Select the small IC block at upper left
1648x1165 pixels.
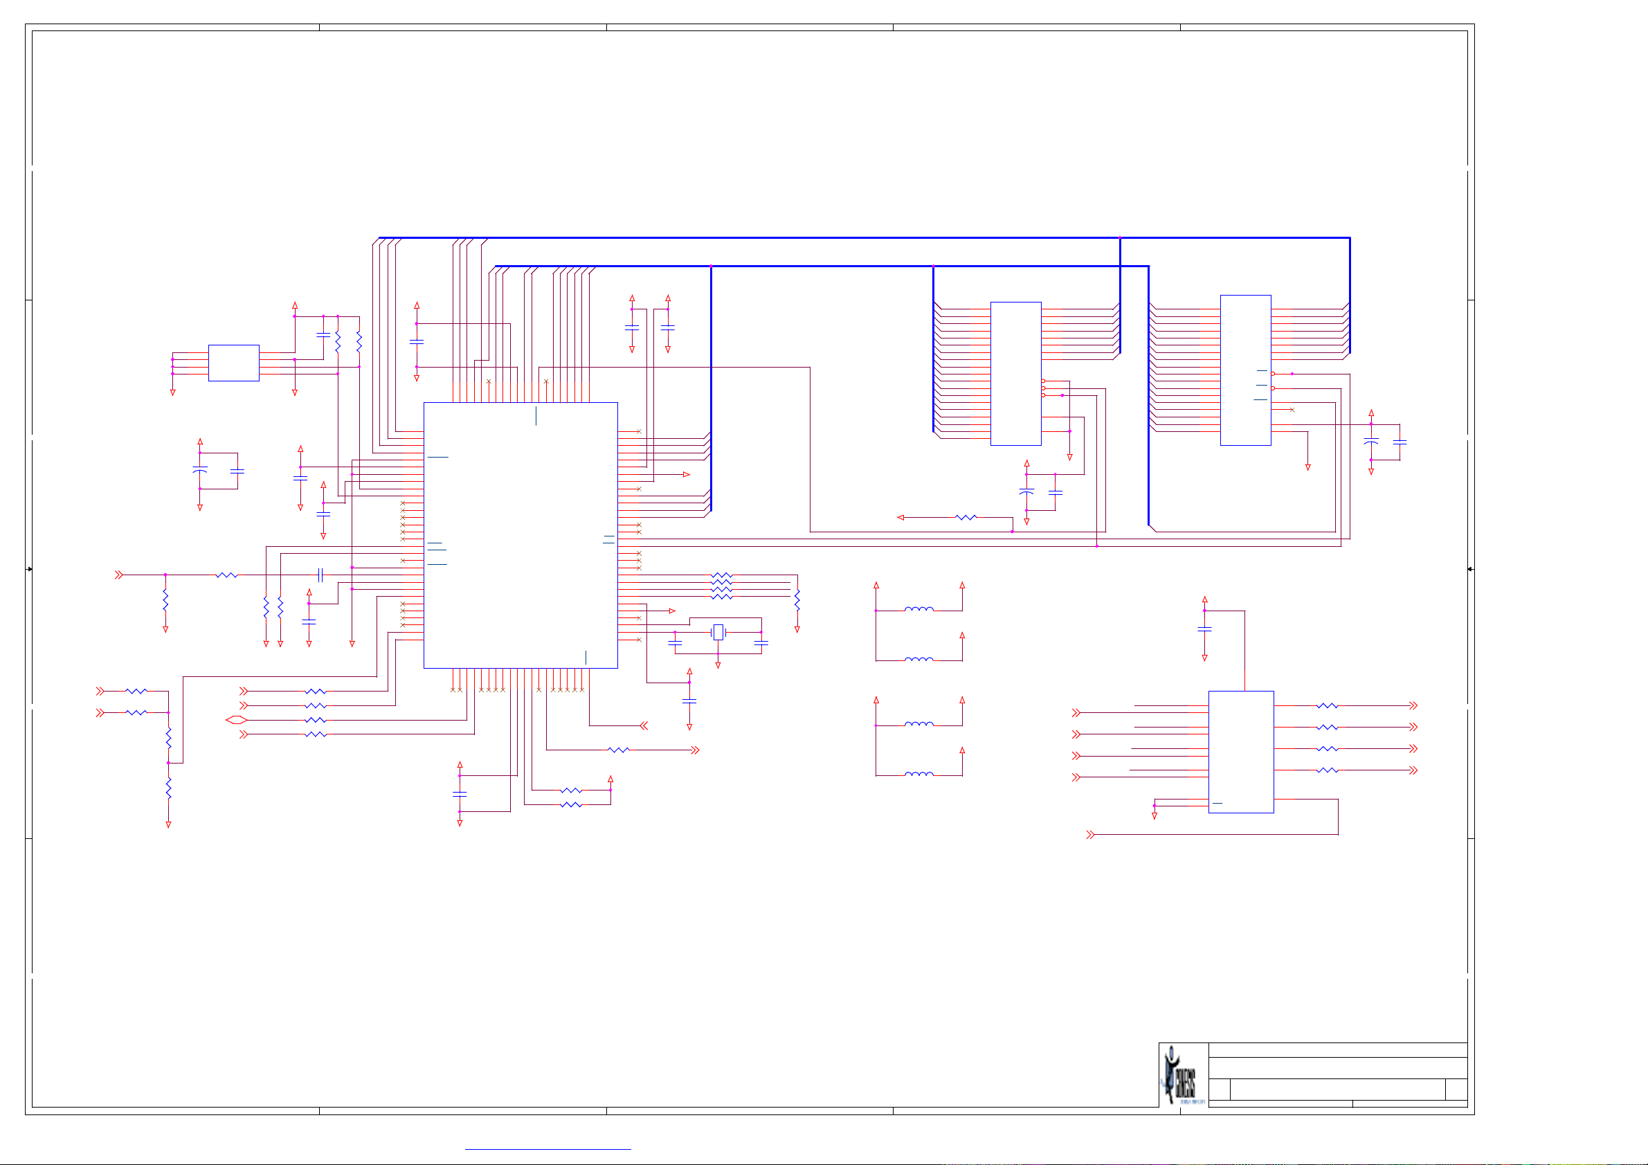(233, 363)
